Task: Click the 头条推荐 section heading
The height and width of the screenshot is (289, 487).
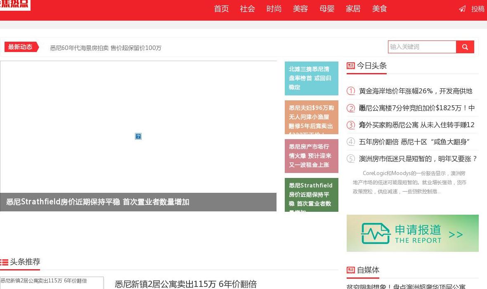Action: [x=25, y=262]
